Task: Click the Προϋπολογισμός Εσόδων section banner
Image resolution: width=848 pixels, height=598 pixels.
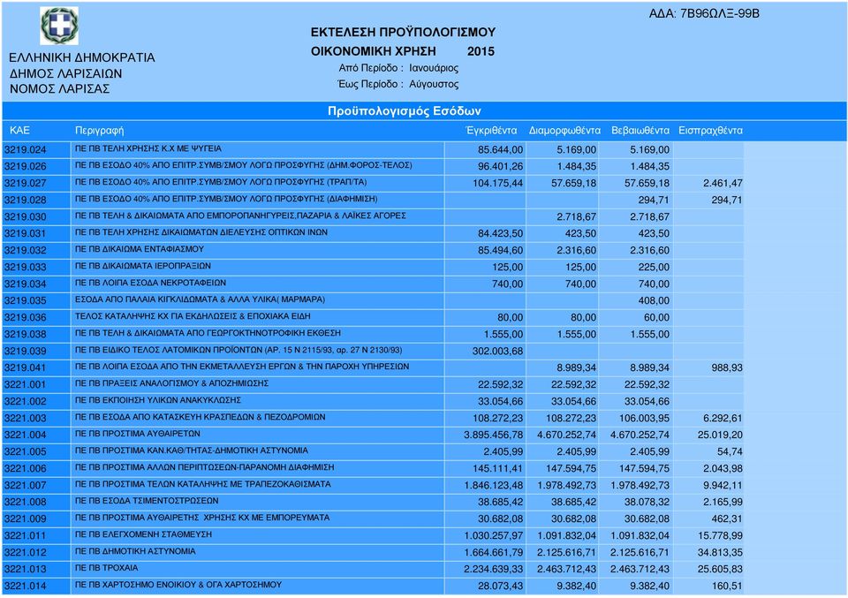Action: tap(404, 110)
